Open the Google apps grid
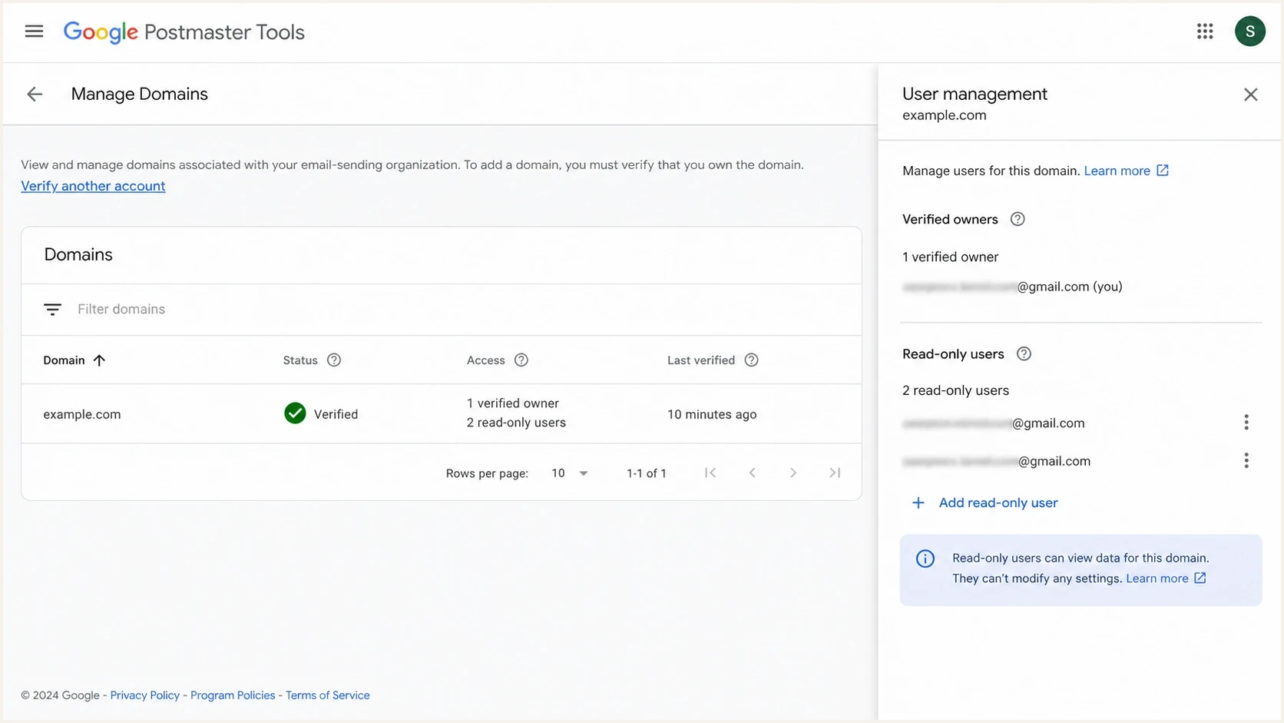 click(x=1205, y=32)
